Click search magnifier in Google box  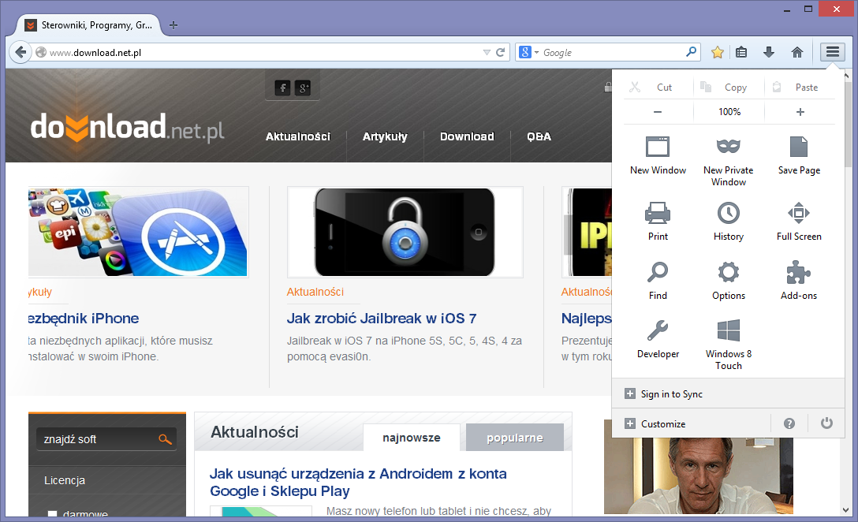pyautogui.click(x=692, y=51)
